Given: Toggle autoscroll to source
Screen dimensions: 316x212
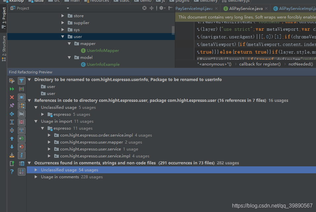Looking at the screenshot, I should [x=21, y=130].
